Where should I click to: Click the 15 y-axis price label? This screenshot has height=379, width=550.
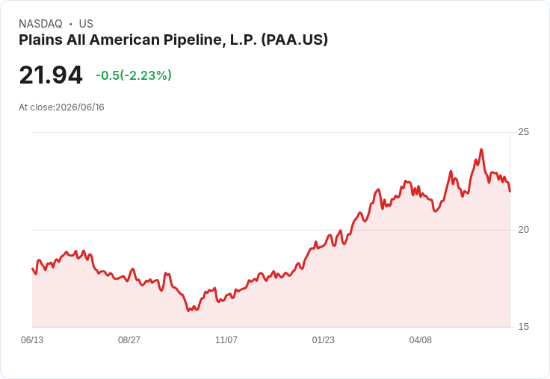click(523, 327)
